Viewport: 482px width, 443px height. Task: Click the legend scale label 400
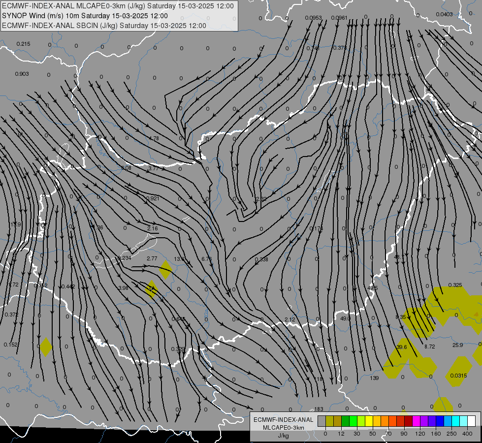[x=467, y=434]
